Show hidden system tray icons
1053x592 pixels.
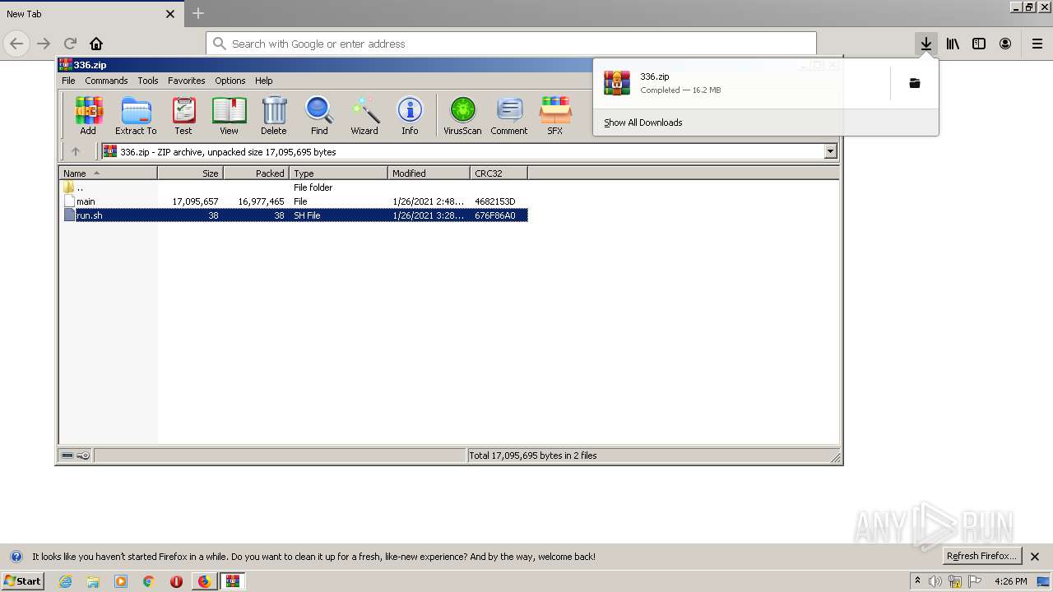coord(917,581)
